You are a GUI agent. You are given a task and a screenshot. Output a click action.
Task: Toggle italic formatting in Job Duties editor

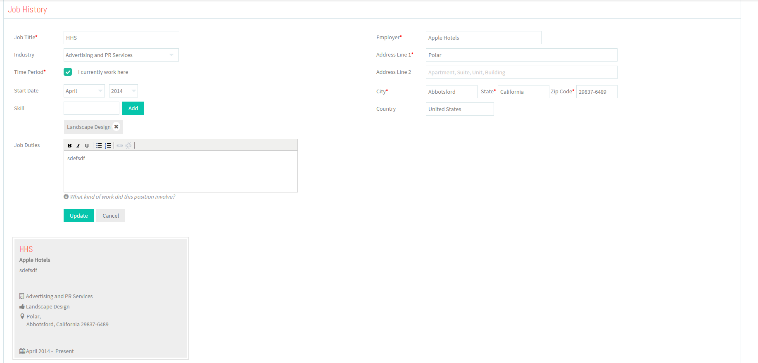point(78,145)
